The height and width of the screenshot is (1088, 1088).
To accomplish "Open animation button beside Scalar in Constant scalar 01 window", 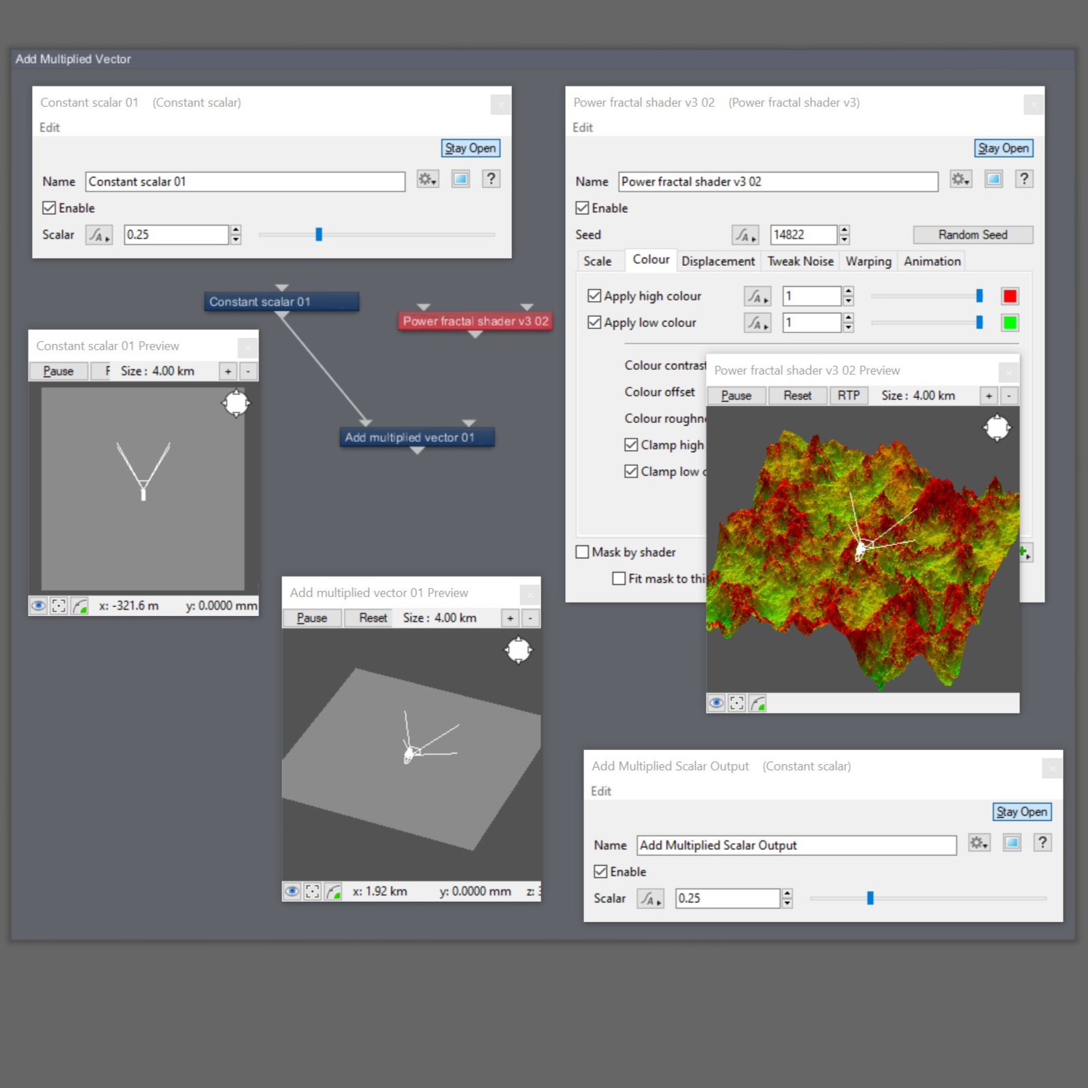I will tap(99, 235).
